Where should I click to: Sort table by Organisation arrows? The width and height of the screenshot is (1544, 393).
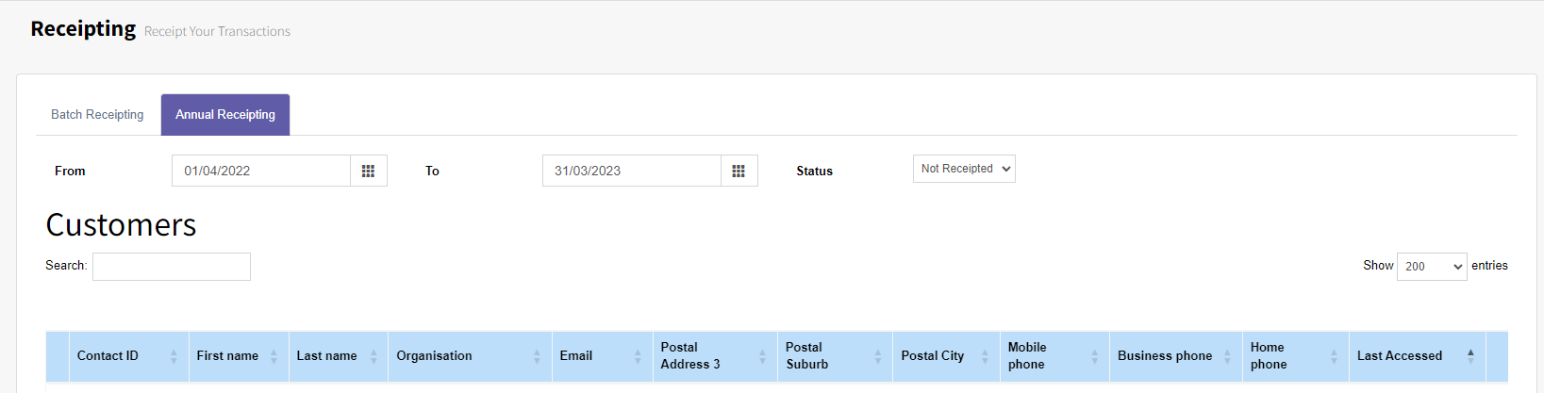537,356
